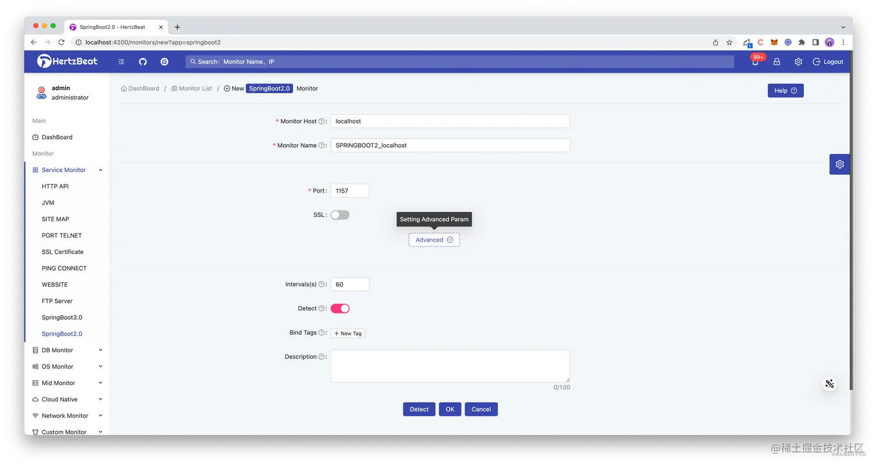Click the HertzBeat logo

(67, 61)
